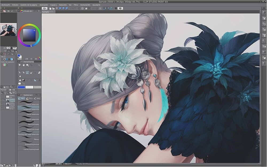Select the Dense watercolor brush

(29, 113)
